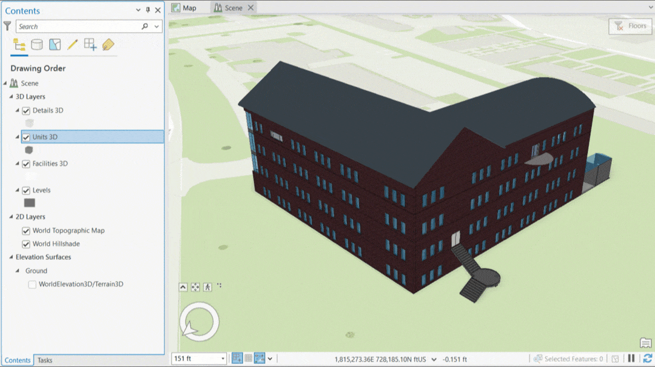
Task: Open the Tasks pane tab
Action: 44,360
